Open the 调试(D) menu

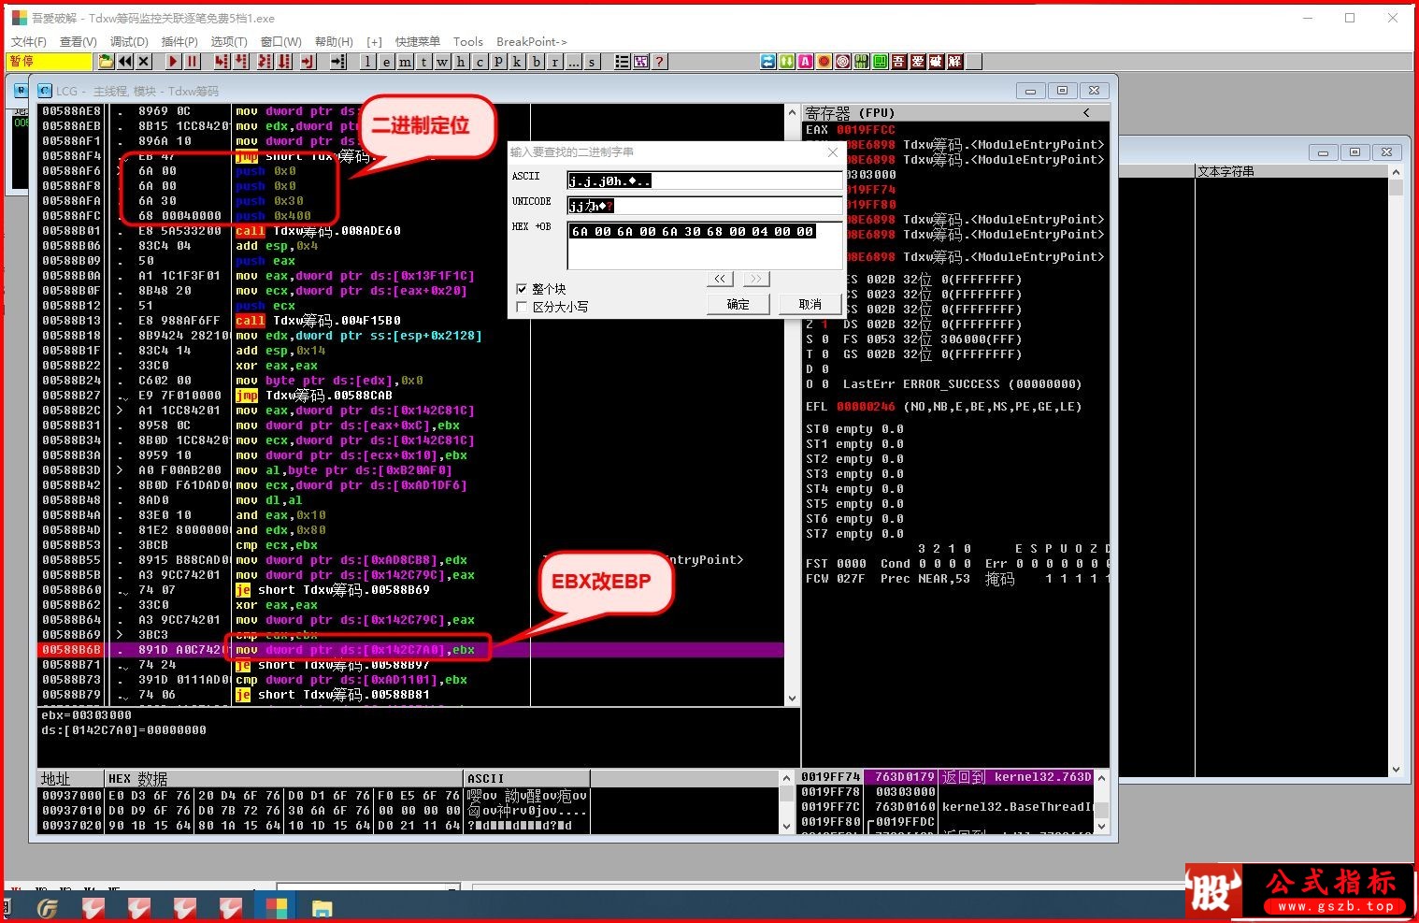pos(129,42)
